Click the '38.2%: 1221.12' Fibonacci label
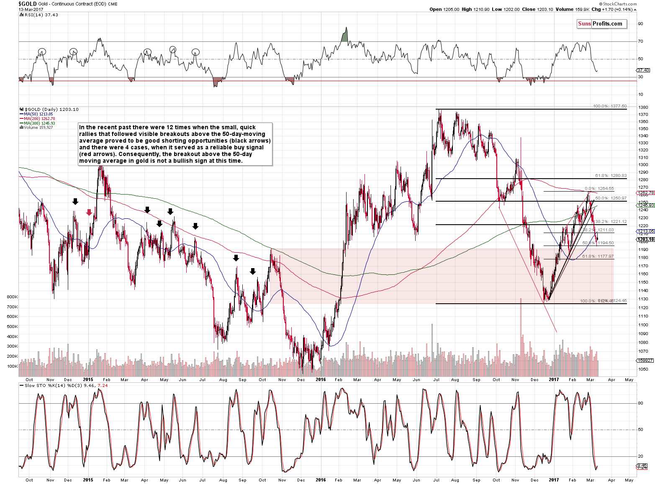The image size is (655, 484). [611, 222]
